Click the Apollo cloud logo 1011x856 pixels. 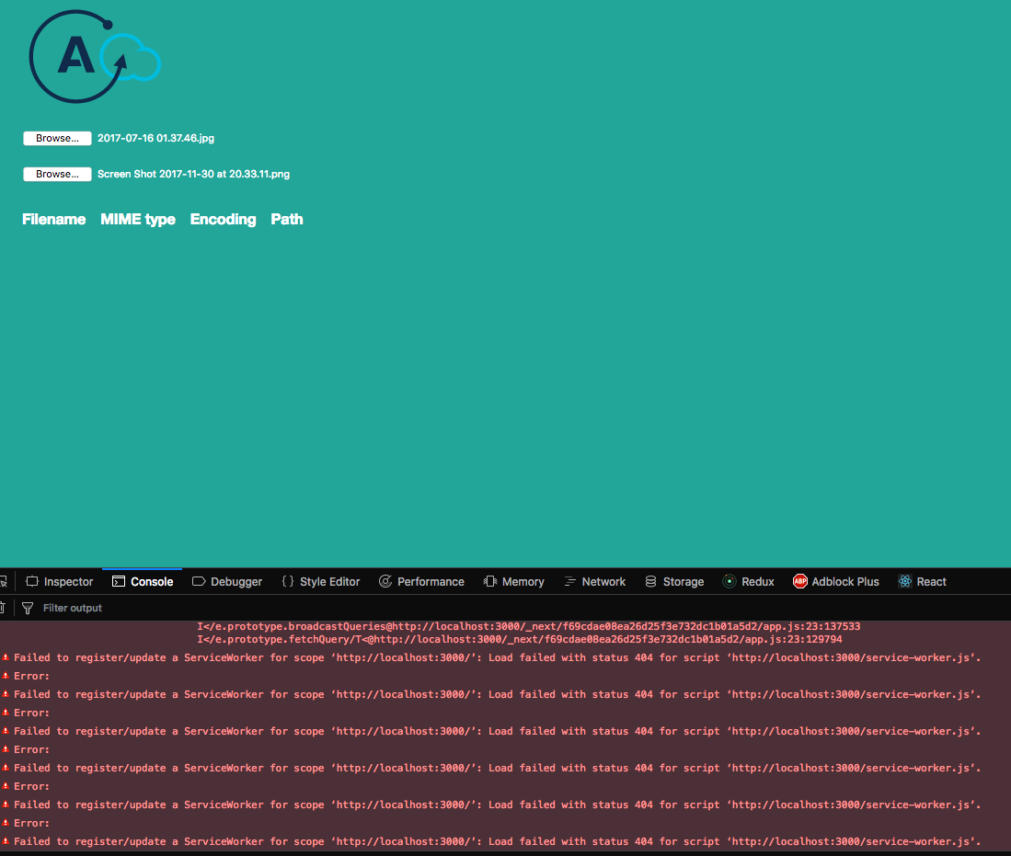[x=95, y=57]
